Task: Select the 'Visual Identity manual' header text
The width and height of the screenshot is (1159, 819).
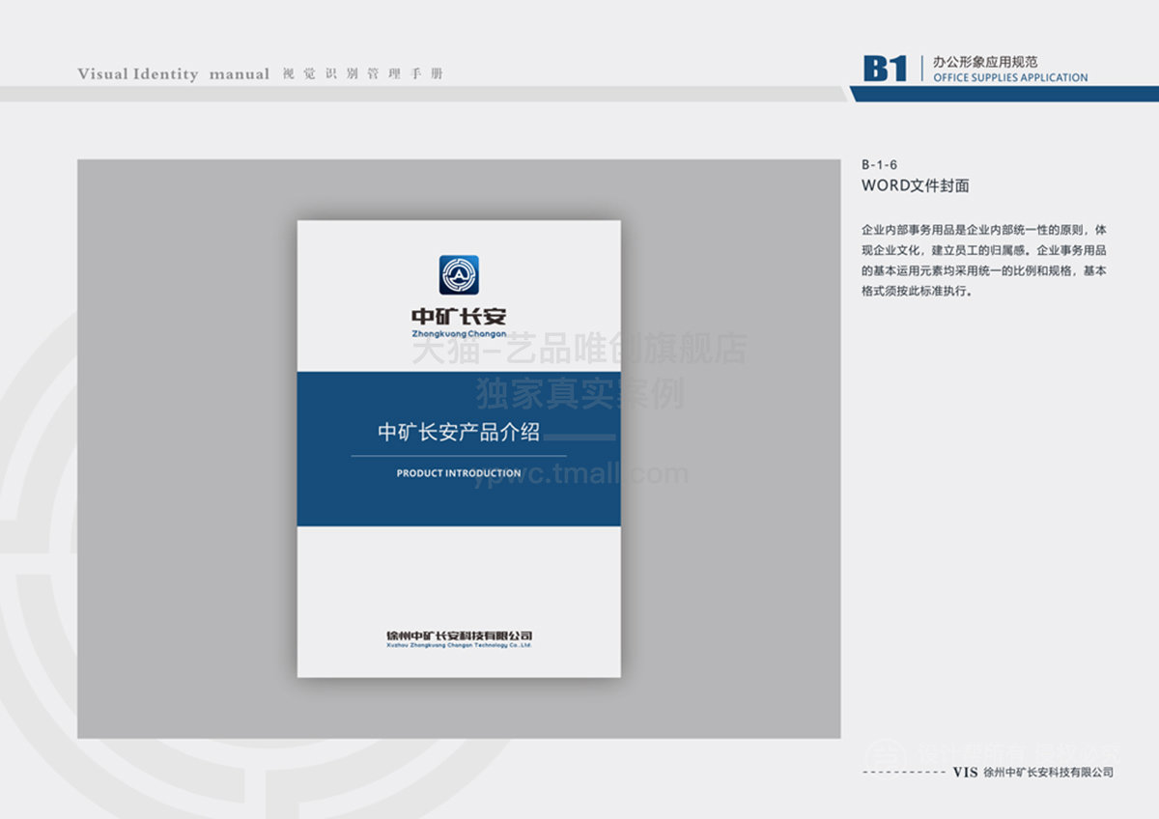Action: click(x=174, y=74)
